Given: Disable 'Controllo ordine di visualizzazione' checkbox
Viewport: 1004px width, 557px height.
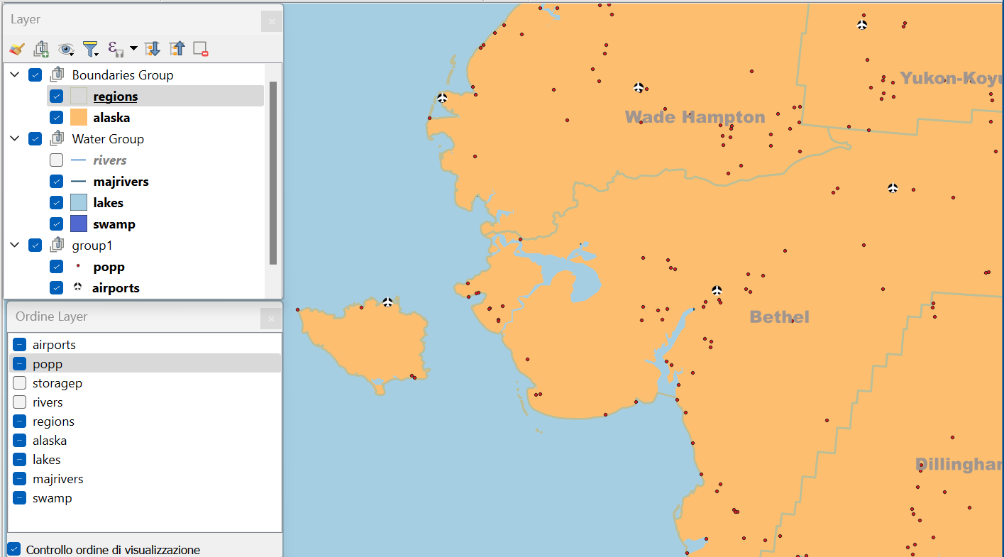Looking at the screenshot, I should pyautogui.click(x=14, y=549).
